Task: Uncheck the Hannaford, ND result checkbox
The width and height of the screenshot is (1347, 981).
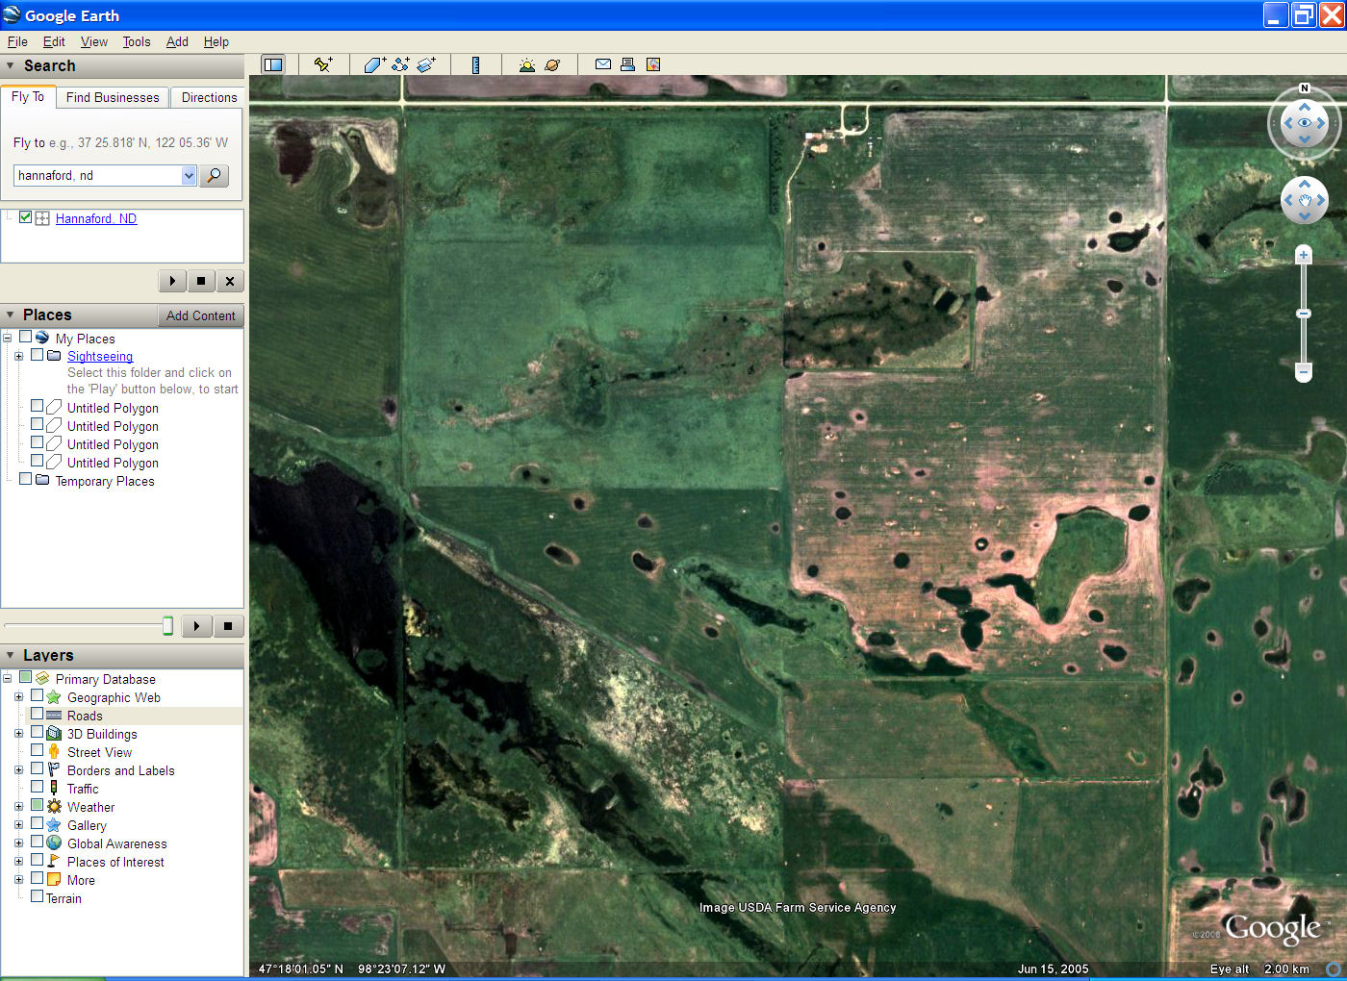Action: (25, 217)
